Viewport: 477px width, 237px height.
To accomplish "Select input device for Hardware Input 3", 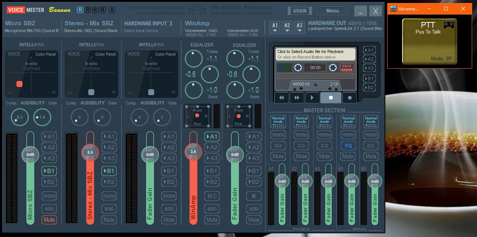I will (141, 31).
